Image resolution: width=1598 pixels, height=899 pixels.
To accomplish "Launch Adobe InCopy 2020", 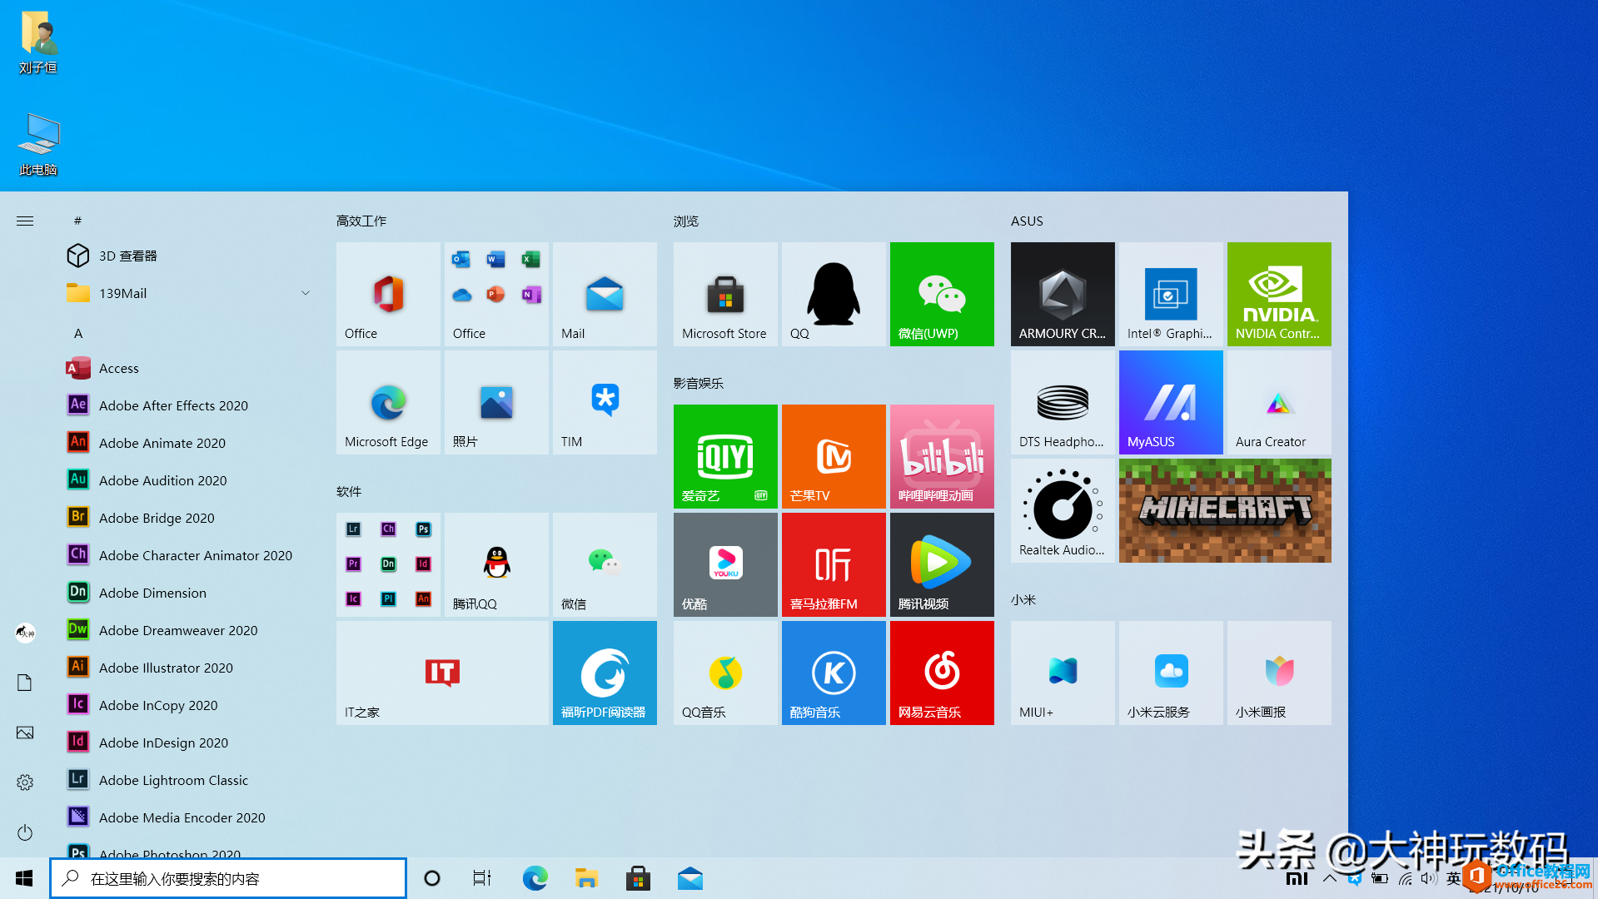I will tap(190, 705).
